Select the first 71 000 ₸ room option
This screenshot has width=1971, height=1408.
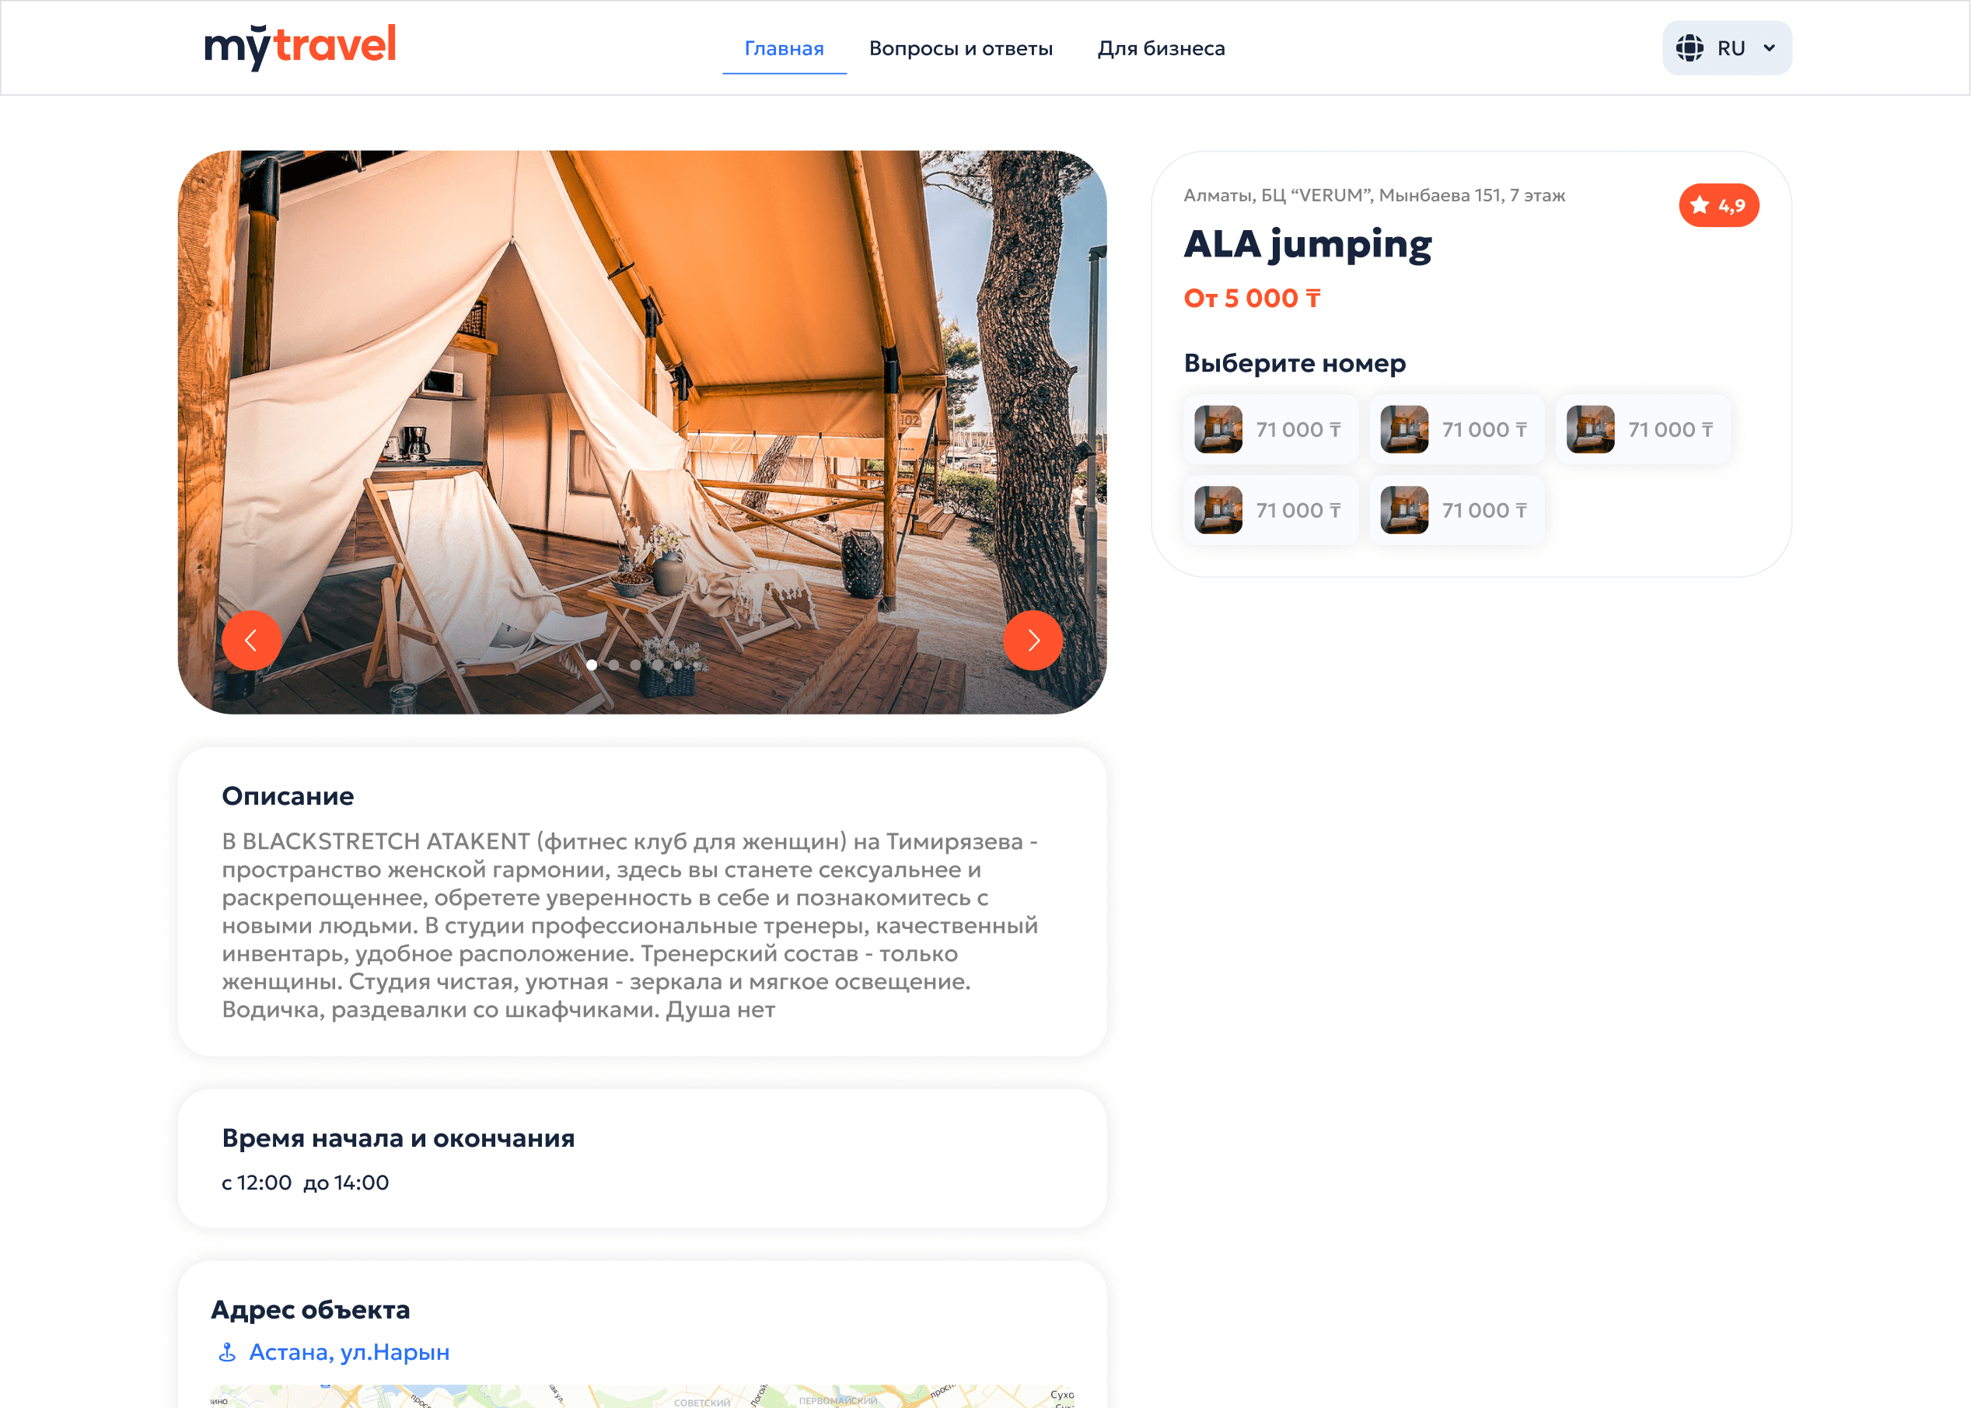pyautogui.click(x=1270, y=429)
